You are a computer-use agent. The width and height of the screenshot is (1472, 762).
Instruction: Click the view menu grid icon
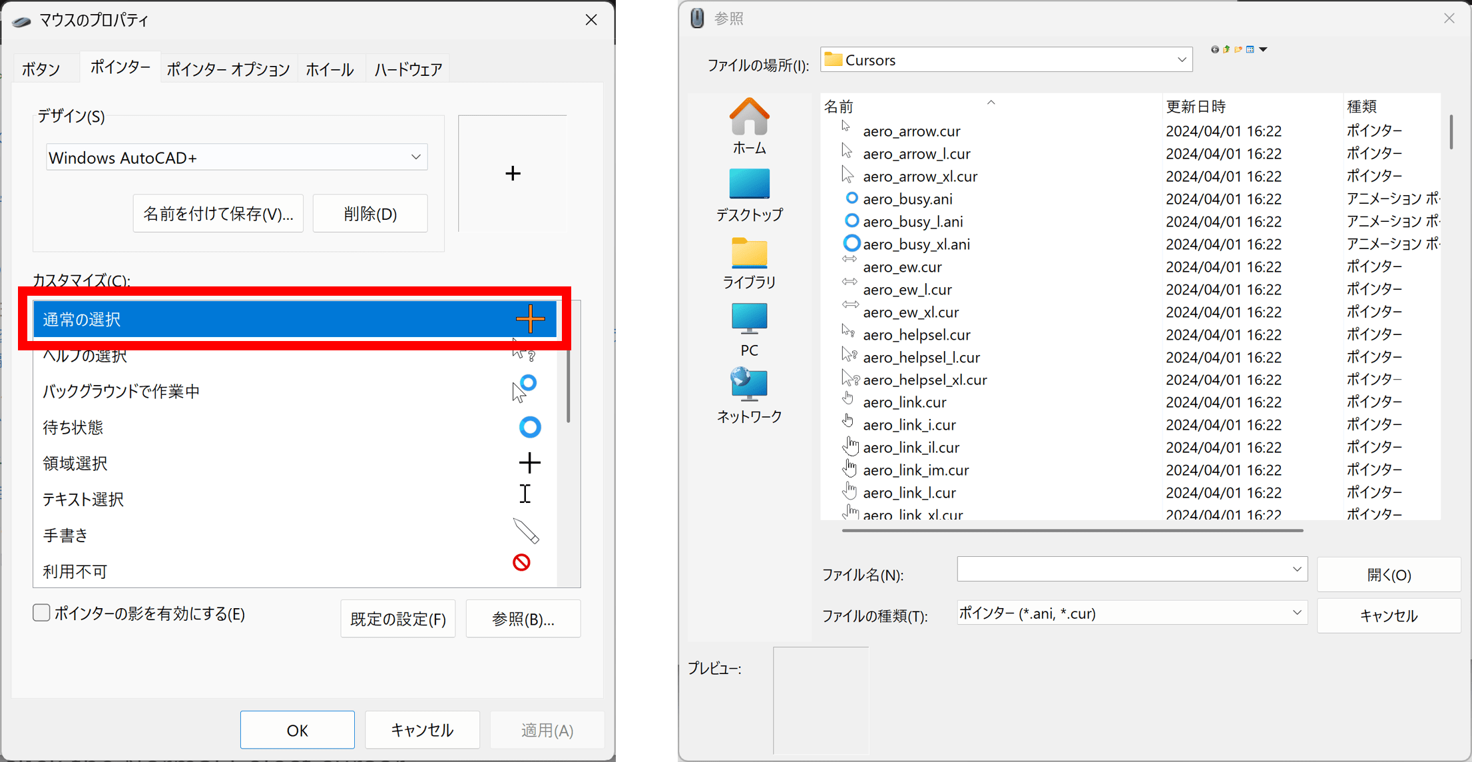tap(1250, 50)
